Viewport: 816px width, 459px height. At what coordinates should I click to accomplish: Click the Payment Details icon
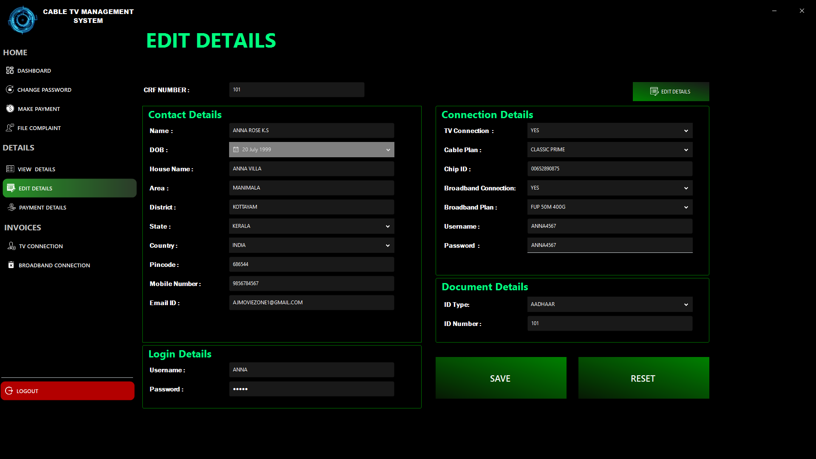coord(11,207)
